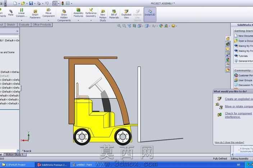Image resolution: width=253 pixels, height=168 pixels.
Task: Switch to SolidWorks Premium taskbar button
Action: 52,165
